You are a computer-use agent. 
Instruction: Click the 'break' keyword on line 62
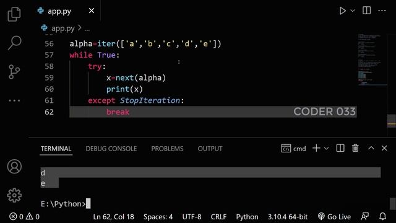tap(118, 112)
